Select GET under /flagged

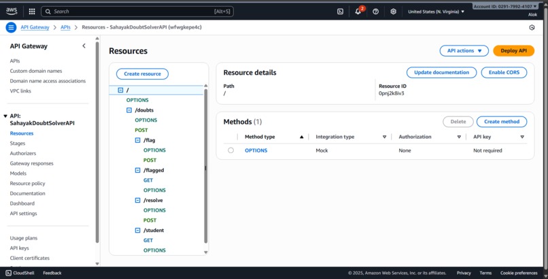pos(148,180)
